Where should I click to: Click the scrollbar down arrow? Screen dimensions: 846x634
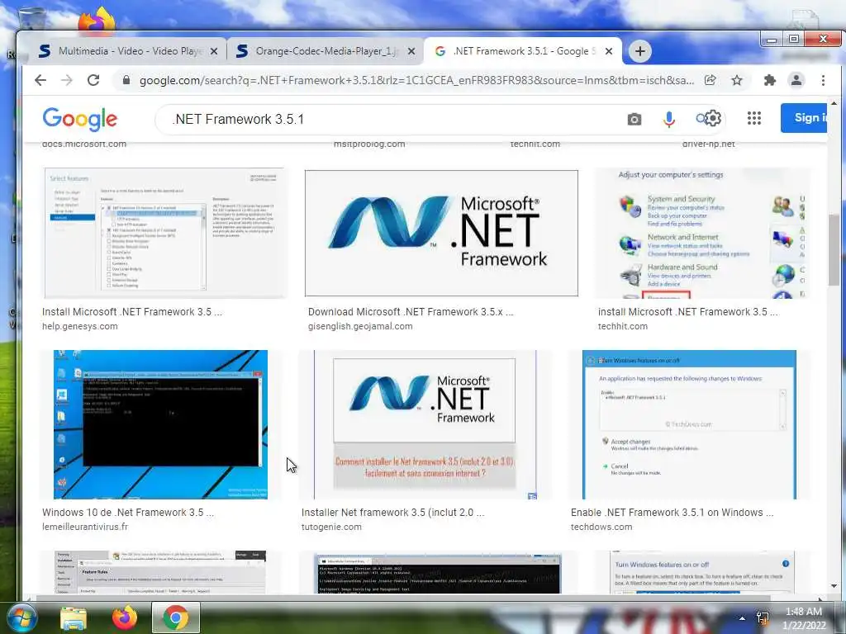(834, 585)
